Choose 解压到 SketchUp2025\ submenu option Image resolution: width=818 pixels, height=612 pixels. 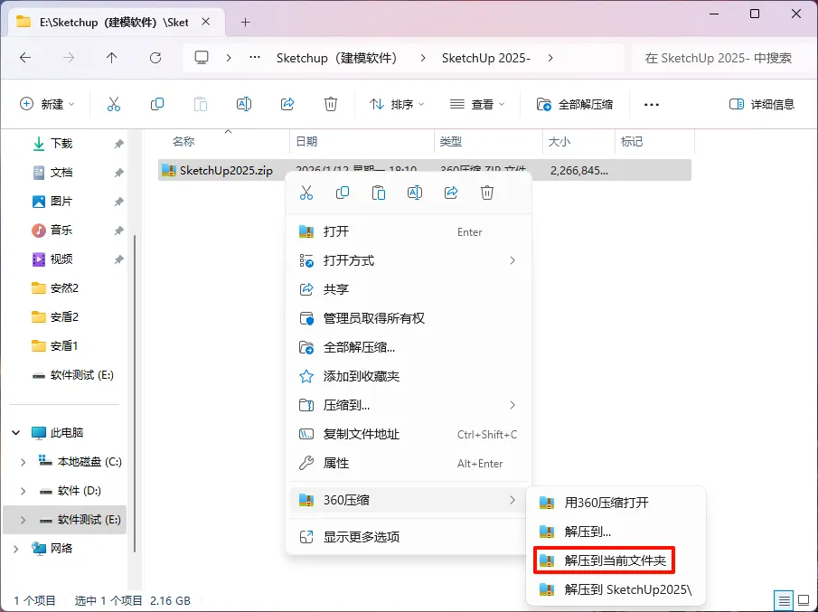(x=616, y=589)
